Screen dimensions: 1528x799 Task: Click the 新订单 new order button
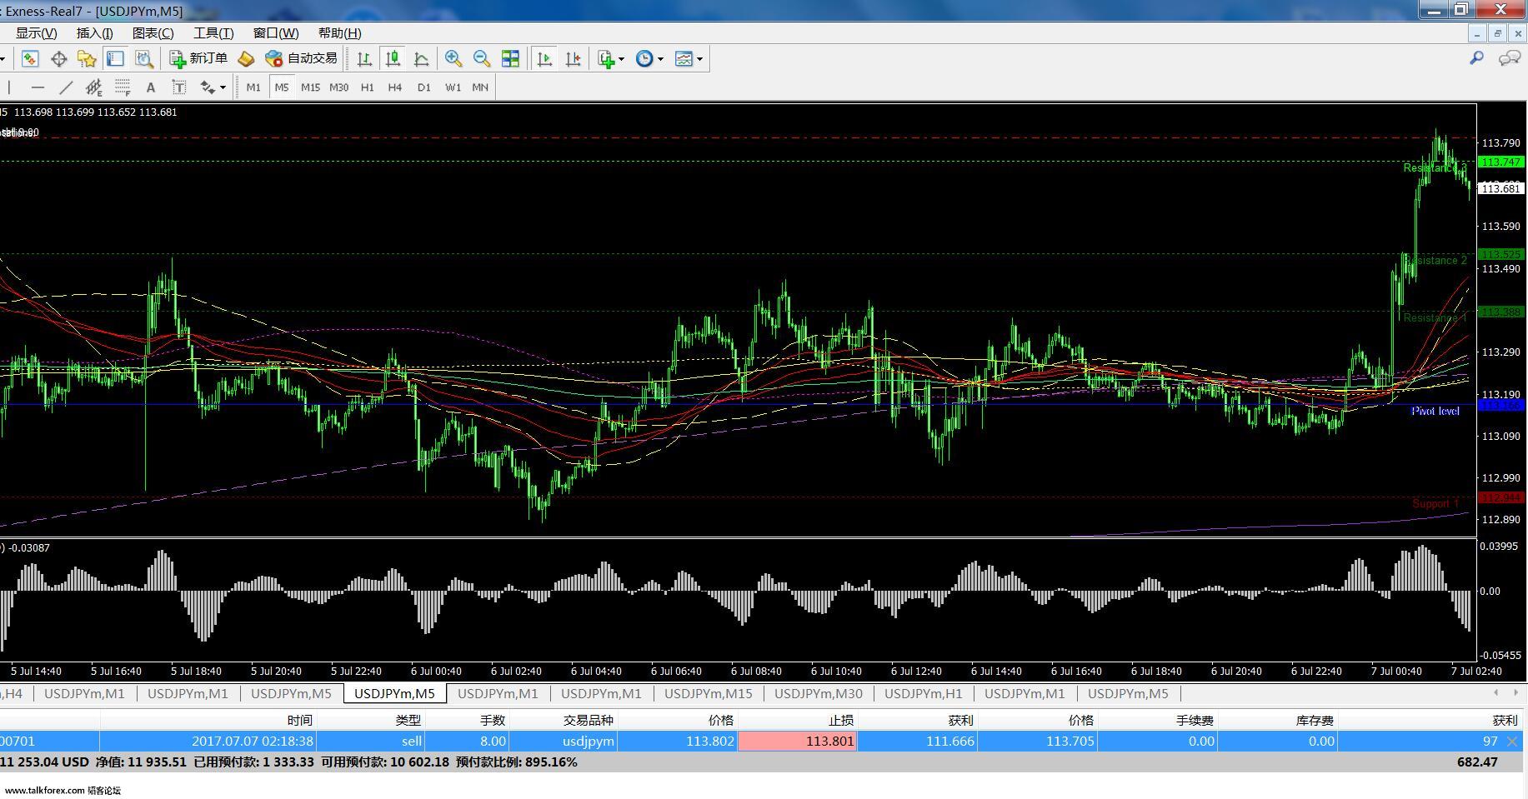pyautogui.click(x=198, y=58)
